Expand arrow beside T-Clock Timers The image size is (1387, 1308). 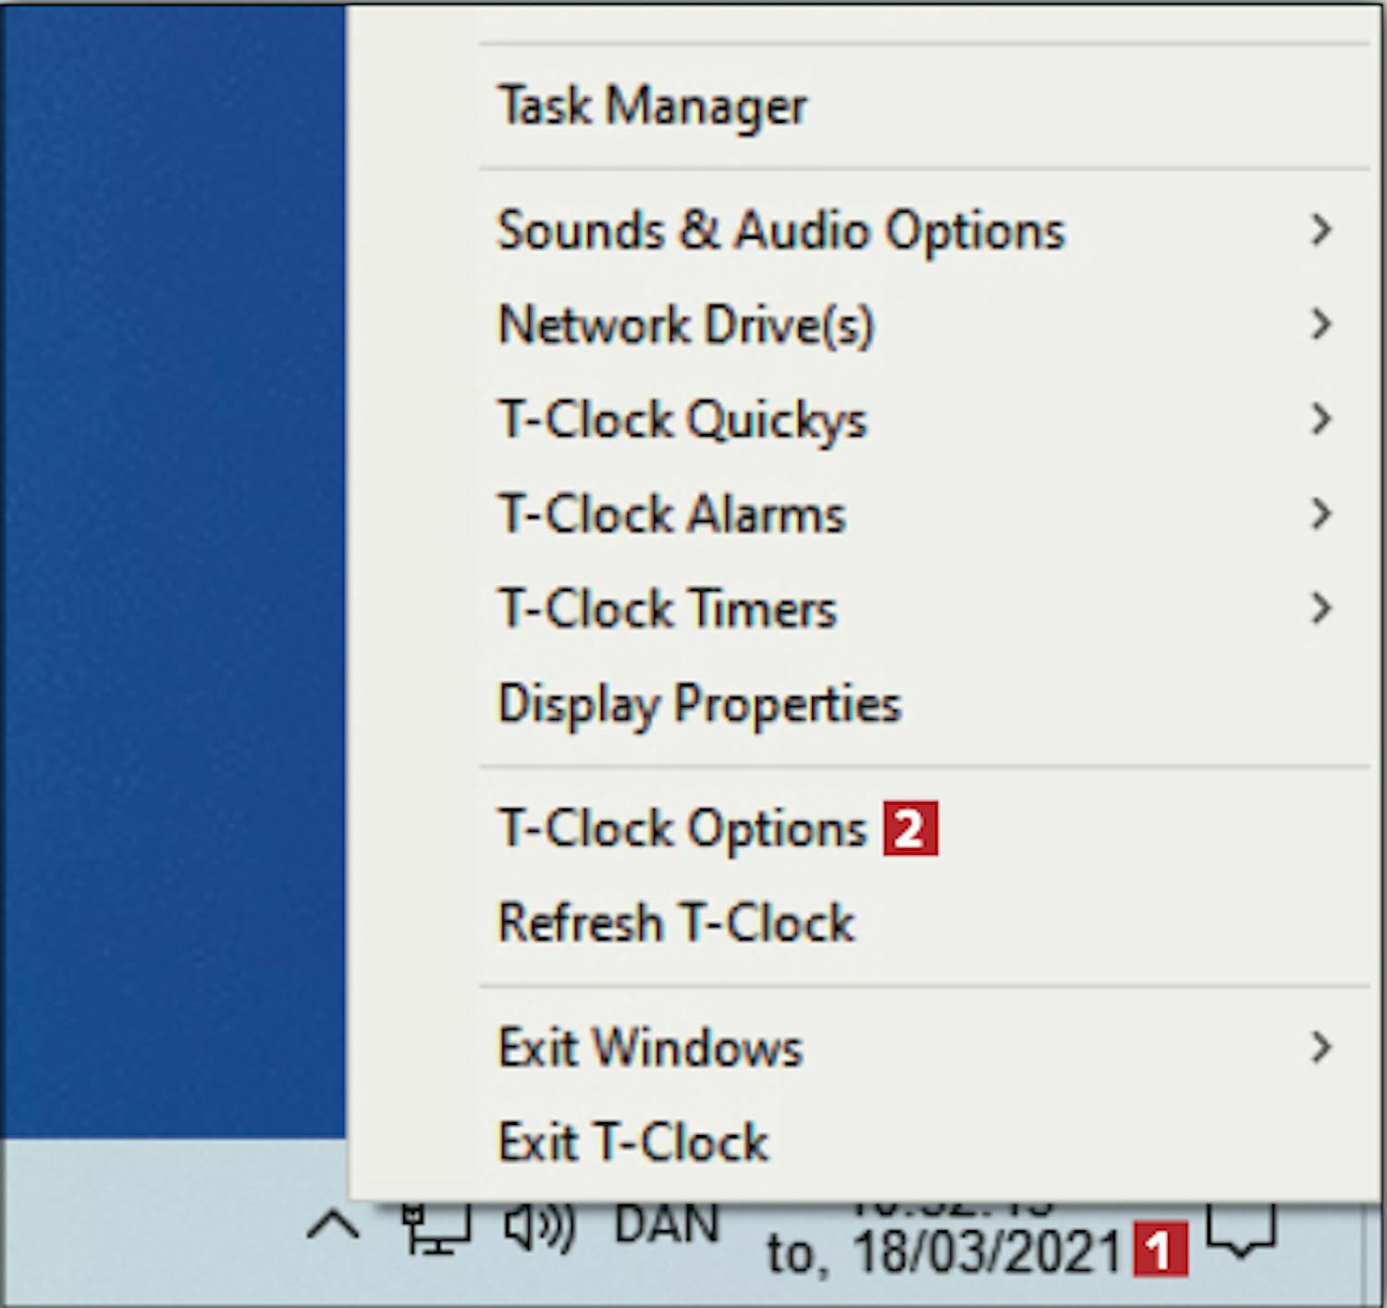coord(1321,609)
